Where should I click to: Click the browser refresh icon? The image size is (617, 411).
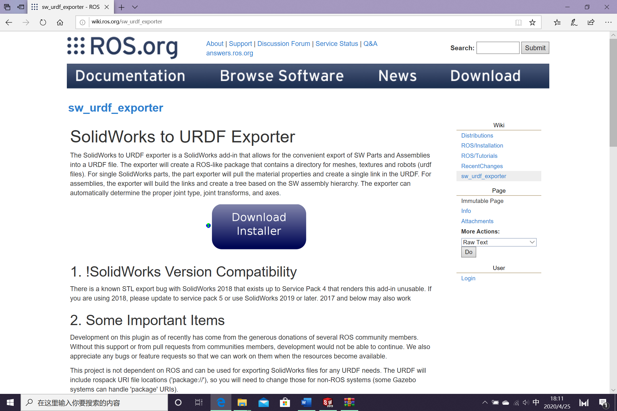pyautogui.click(x=43, y=22)
